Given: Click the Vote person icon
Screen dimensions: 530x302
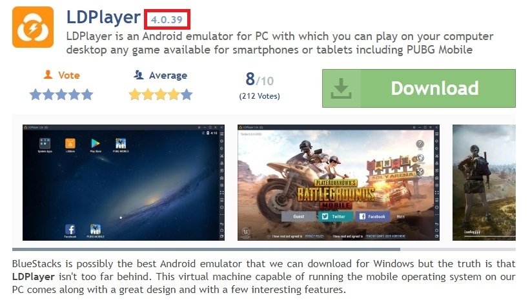Looking at the screenshot, I should click(x=48, y=75).
